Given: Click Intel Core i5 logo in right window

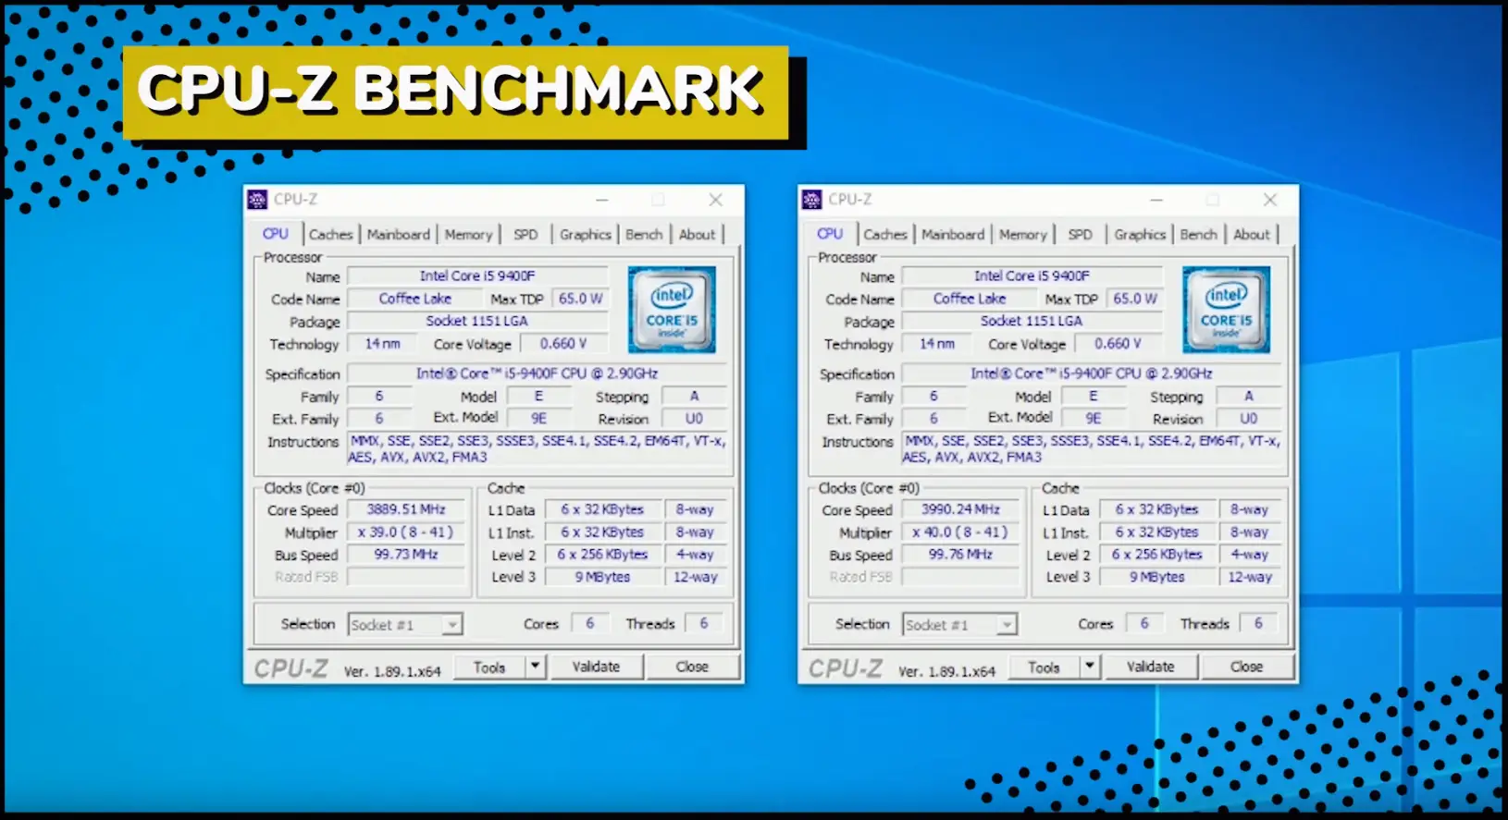Looking at the screenshot, I should pyautogui.click(x=1226, y=310).
